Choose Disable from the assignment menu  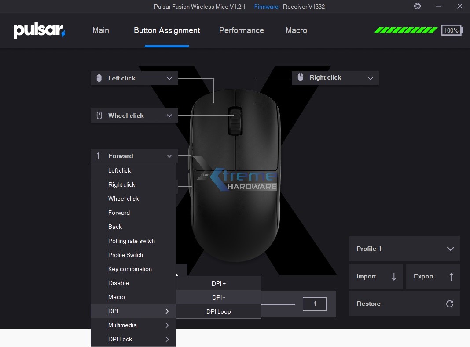click(118, 283)
